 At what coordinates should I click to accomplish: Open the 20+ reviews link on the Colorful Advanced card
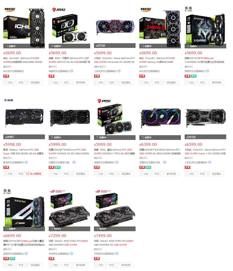point(100,67)
